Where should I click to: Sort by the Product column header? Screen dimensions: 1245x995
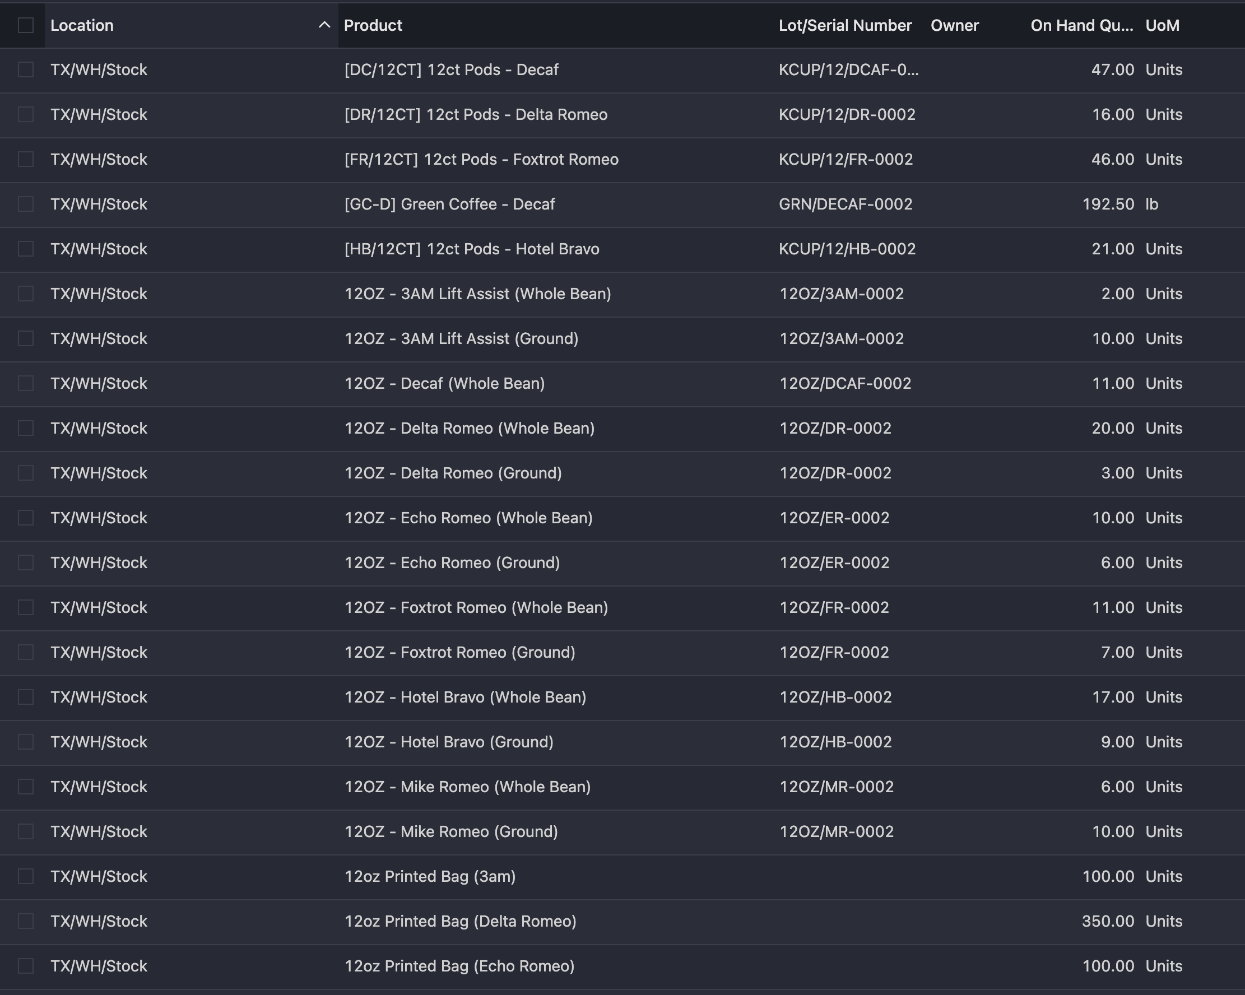[x=373, y=25]
